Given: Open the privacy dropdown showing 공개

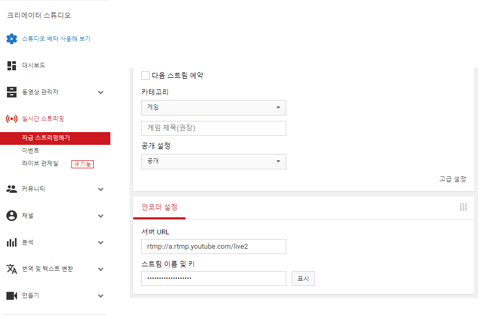Looking at the screenshot, I should (214, 161).
